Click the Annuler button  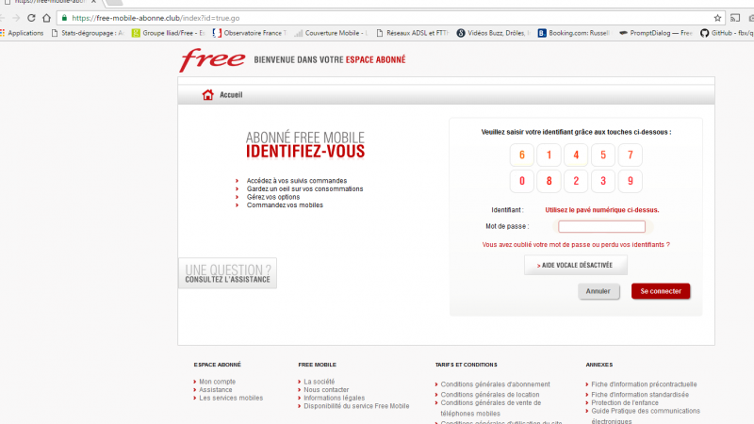tap(598, 291)
